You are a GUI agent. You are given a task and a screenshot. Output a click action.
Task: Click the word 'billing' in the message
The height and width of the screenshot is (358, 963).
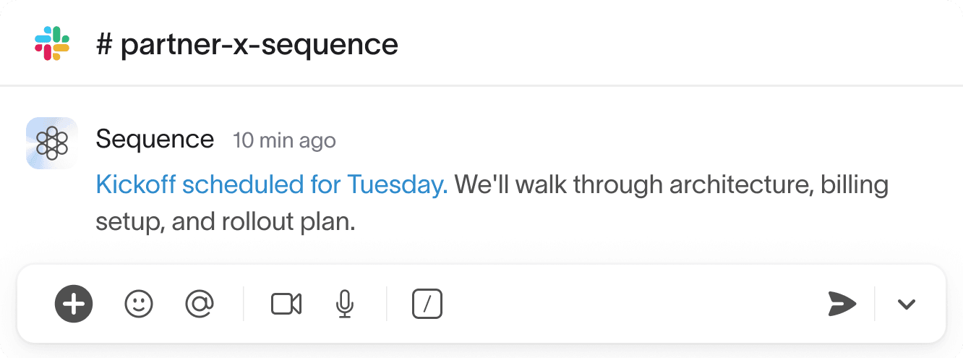tap(854, 185)
